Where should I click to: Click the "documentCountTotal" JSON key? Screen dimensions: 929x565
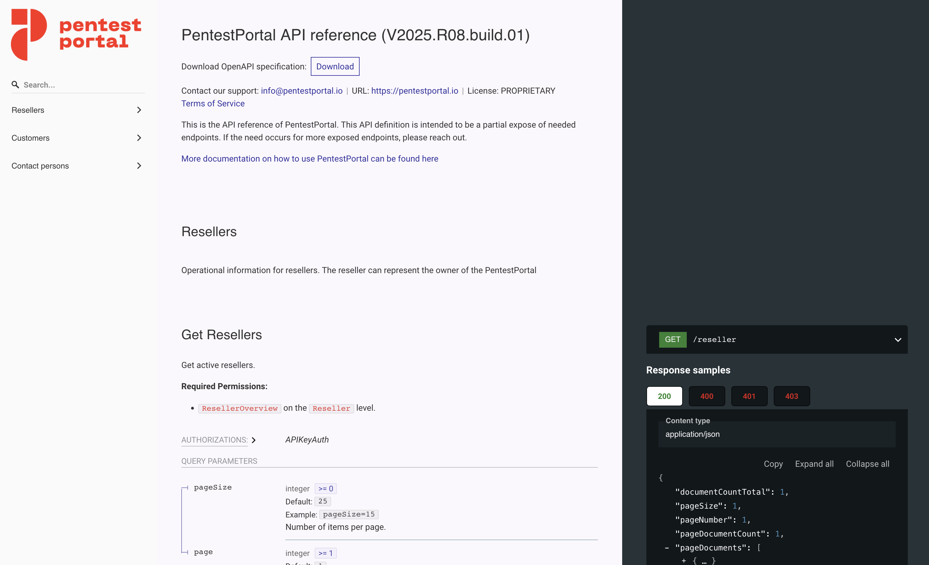point(723,492)
